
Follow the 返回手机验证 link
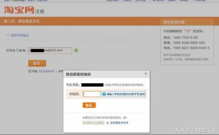20,35
